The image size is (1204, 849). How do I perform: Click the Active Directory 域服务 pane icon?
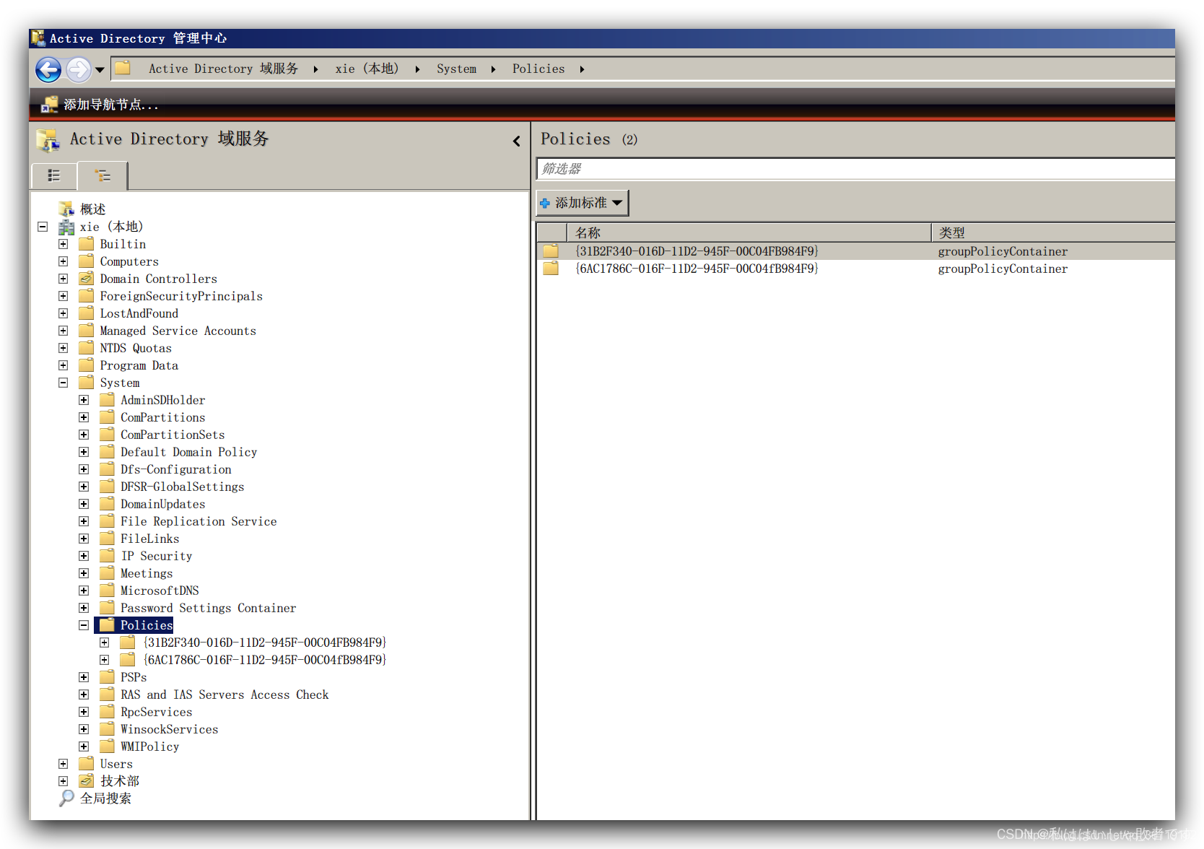point(48,140)
